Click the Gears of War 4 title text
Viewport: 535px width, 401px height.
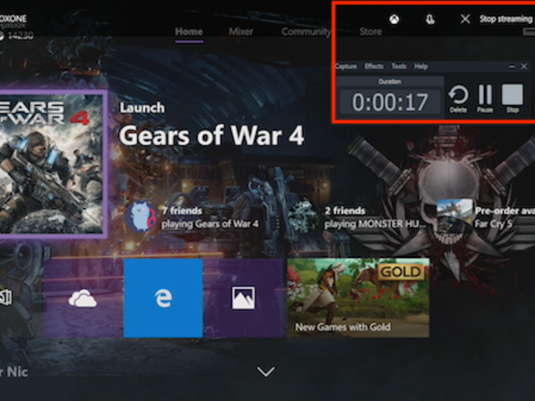coord(211,135)
